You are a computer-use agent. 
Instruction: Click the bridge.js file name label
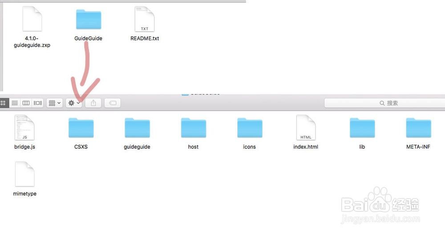24,147
